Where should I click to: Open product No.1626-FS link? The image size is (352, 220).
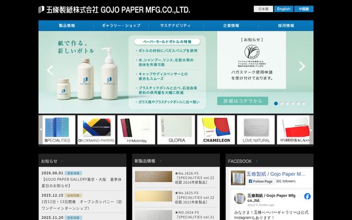195,178
